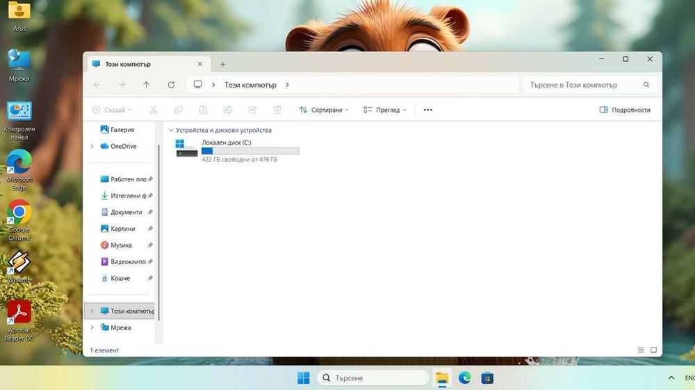This screenshot has width=695, height=390.
Task: Expand the OneDrive tree node
Action: [x=92, y=146]
